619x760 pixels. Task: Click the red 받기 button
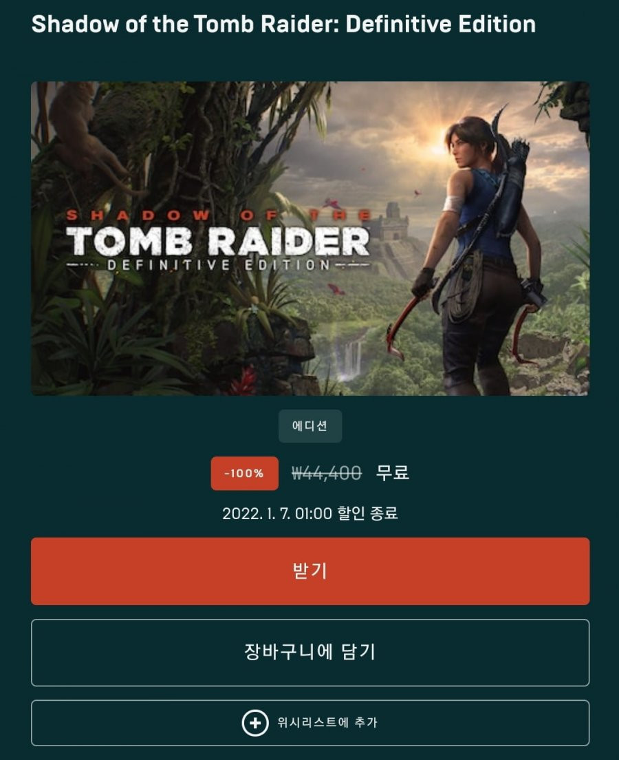coord(310,571)
